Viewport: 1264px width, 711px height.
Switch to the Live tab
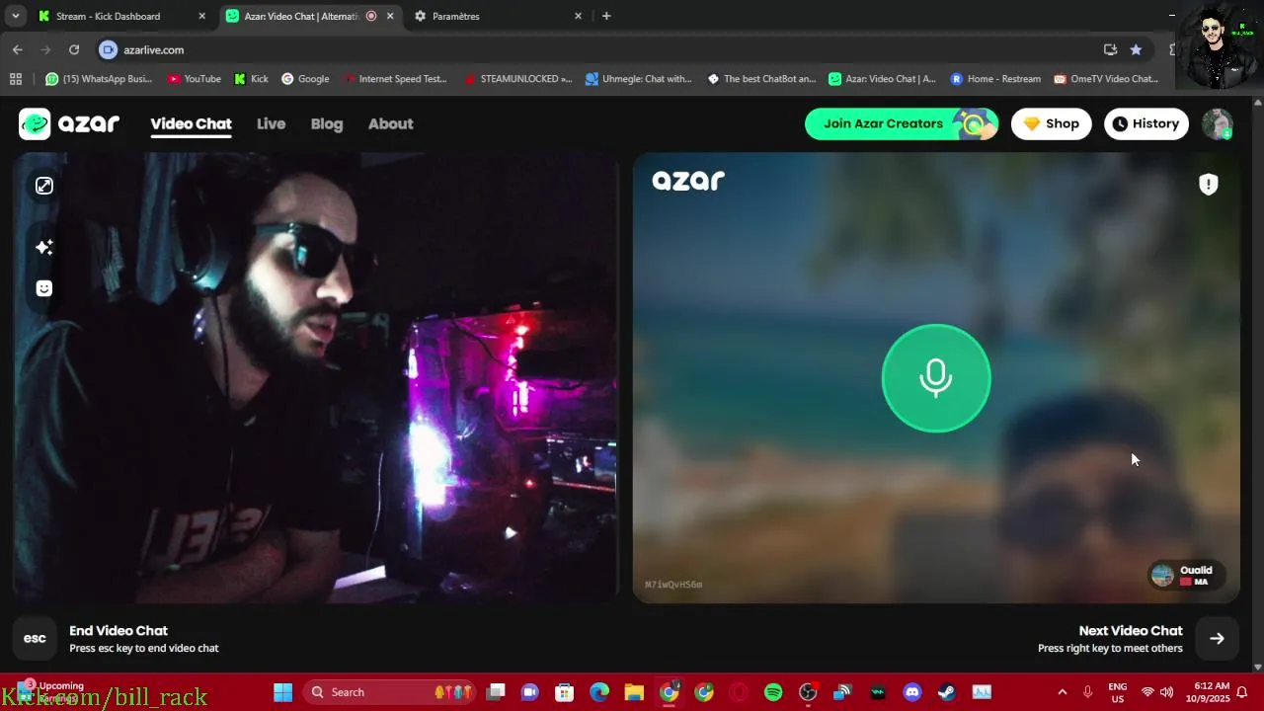271,123
